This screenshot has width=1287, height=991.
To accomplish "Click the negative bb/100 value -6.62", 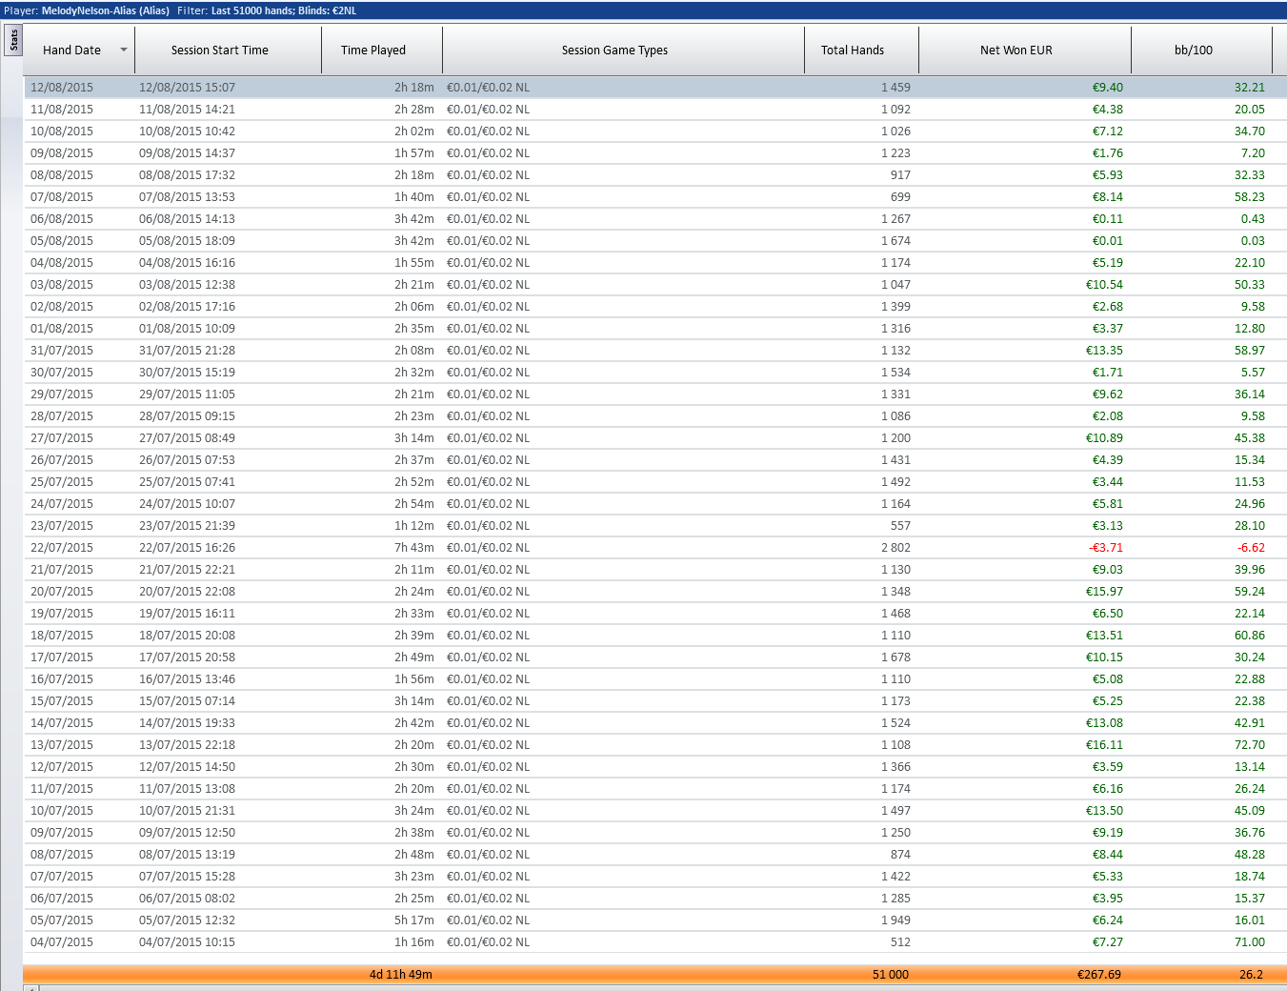I will (1251, 548).
